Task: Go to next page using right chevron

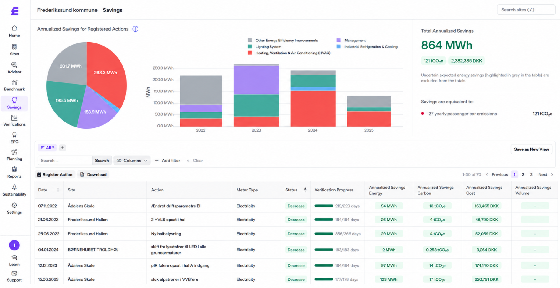Action: point(552,175)
